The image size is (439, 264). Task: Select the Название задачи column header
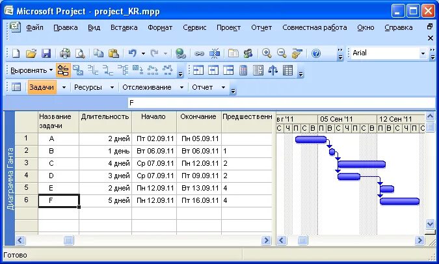coord(59,122)
